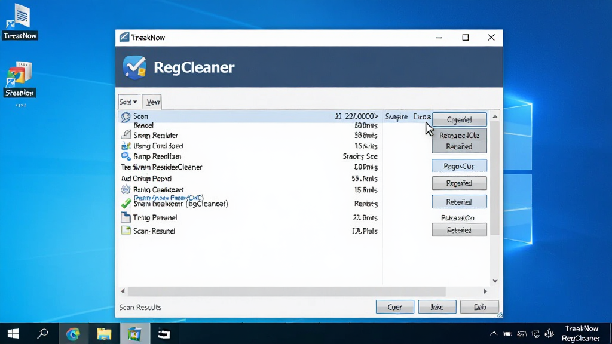Show hidden tray icons chevron

coord(494,334)
